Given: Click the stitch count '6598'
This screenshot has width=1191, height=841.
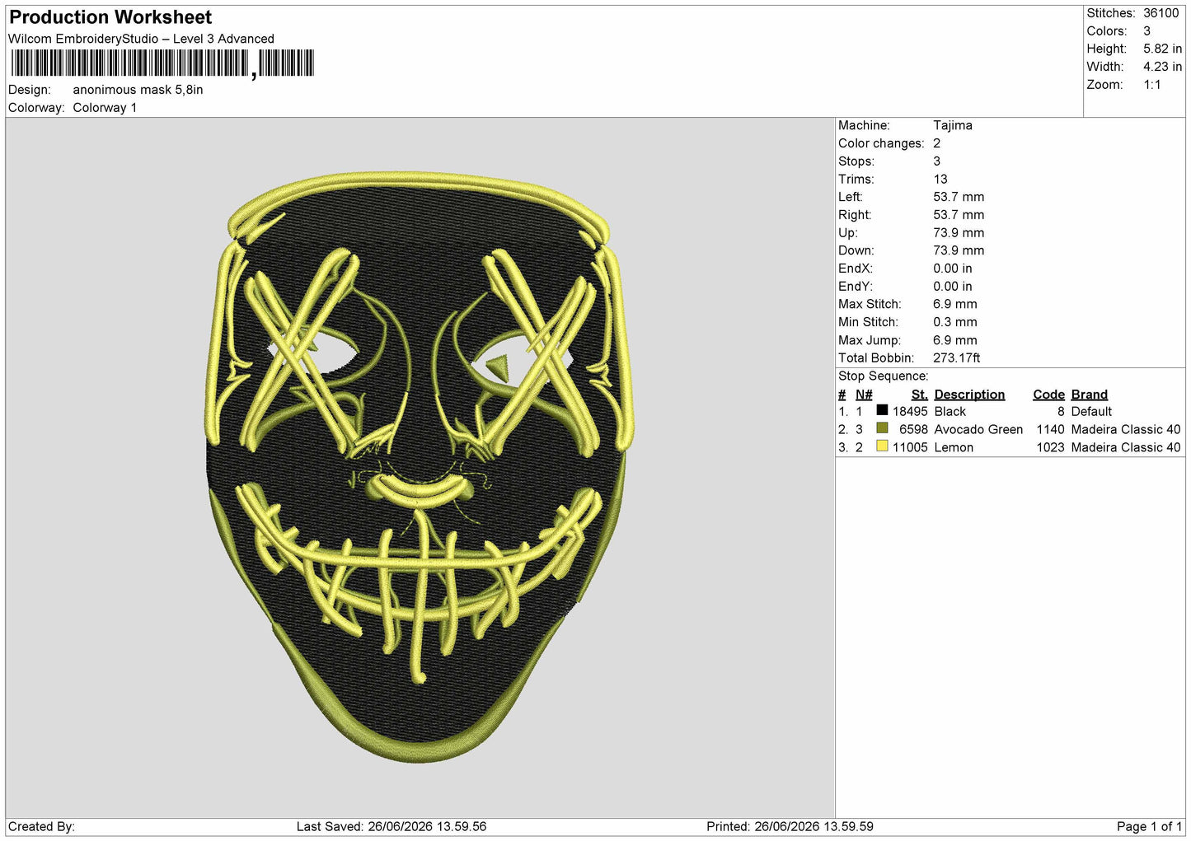Looking at the screenshot, I should pos(913,429).
